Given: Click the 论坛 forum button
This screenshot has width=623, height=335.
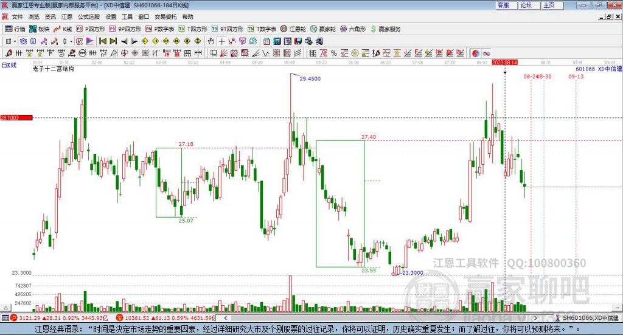Looking at the screenshot, I should [529, 5].
